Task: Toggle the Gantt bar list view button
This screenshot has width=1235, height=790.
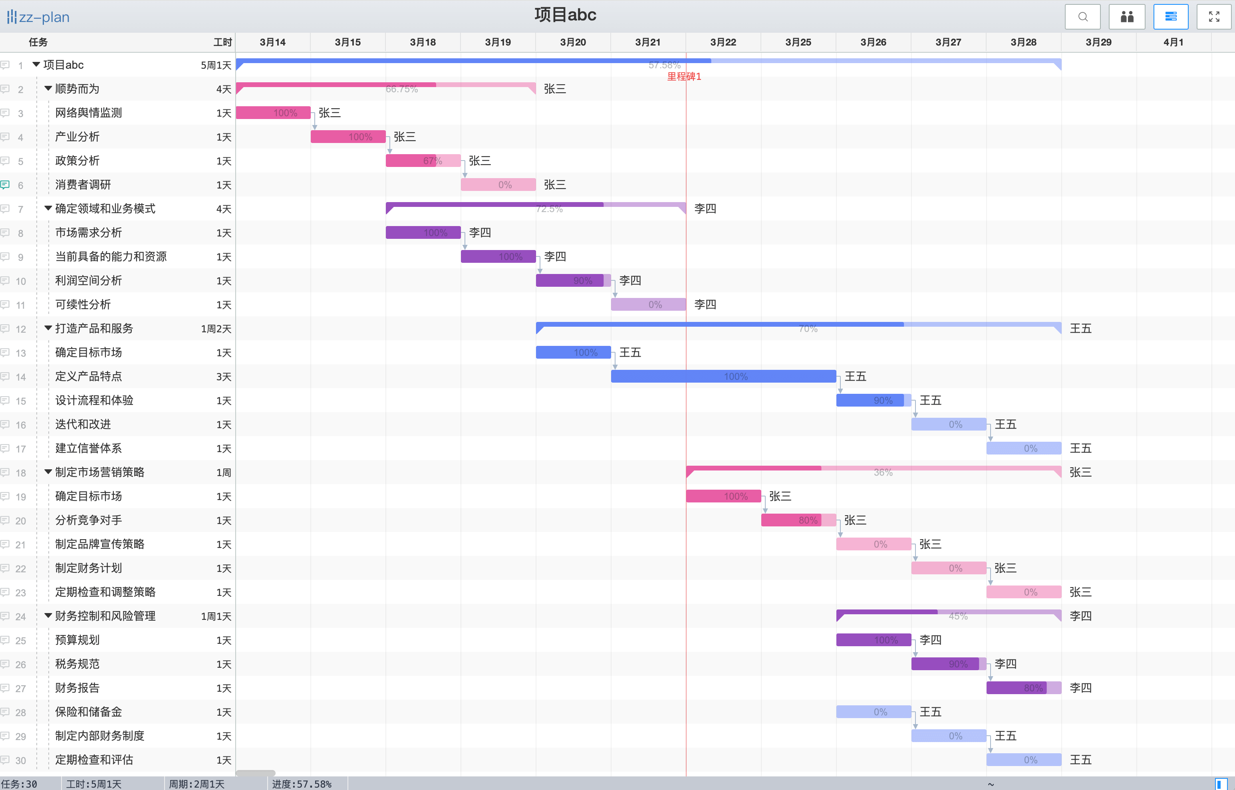Action: [x=1170, y=17]
